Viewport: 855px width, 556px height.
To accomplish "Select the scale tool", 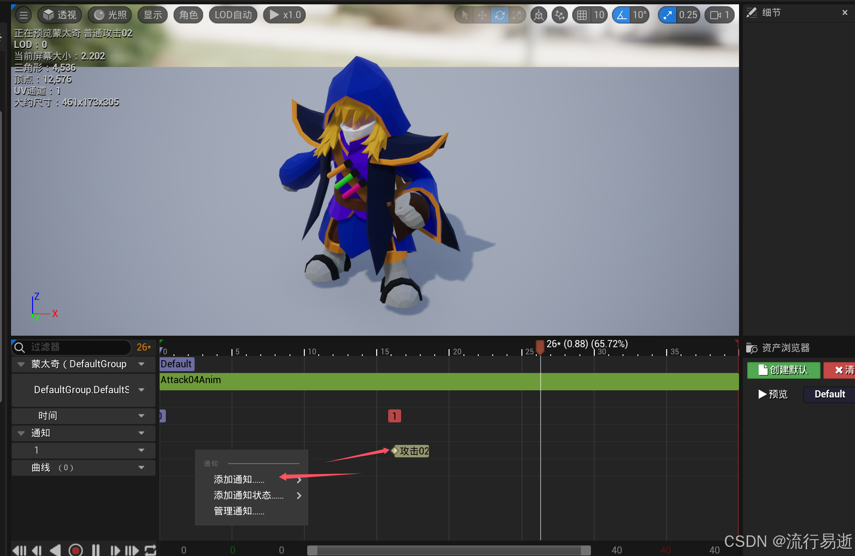I will [x=517, y=15].
